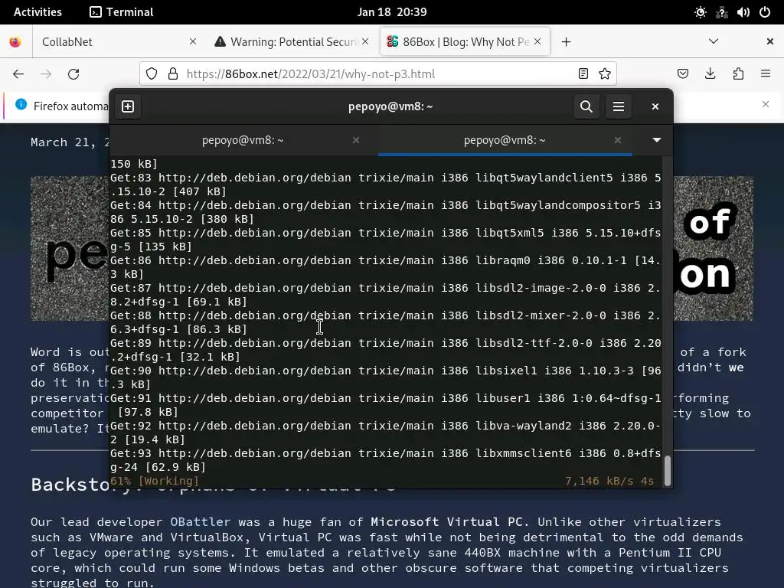
Task: List all Firefox tabs chevron
Action: (x=714, y=41)
